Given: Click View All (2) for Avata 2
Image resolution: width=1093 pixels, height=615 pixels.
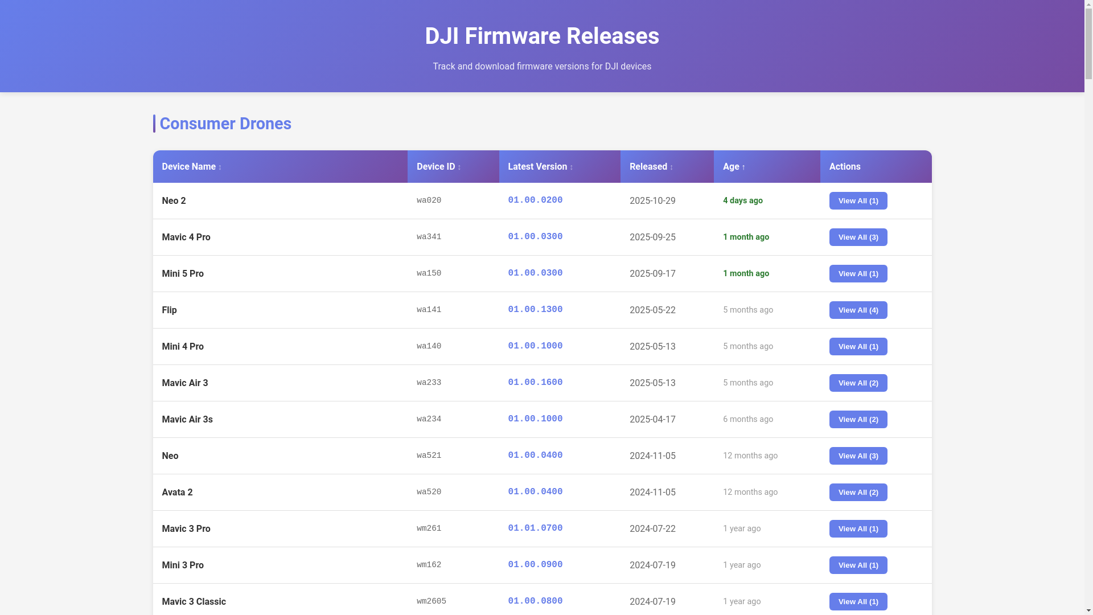Looking at the screenshot, I should click(x=858, y=493).
